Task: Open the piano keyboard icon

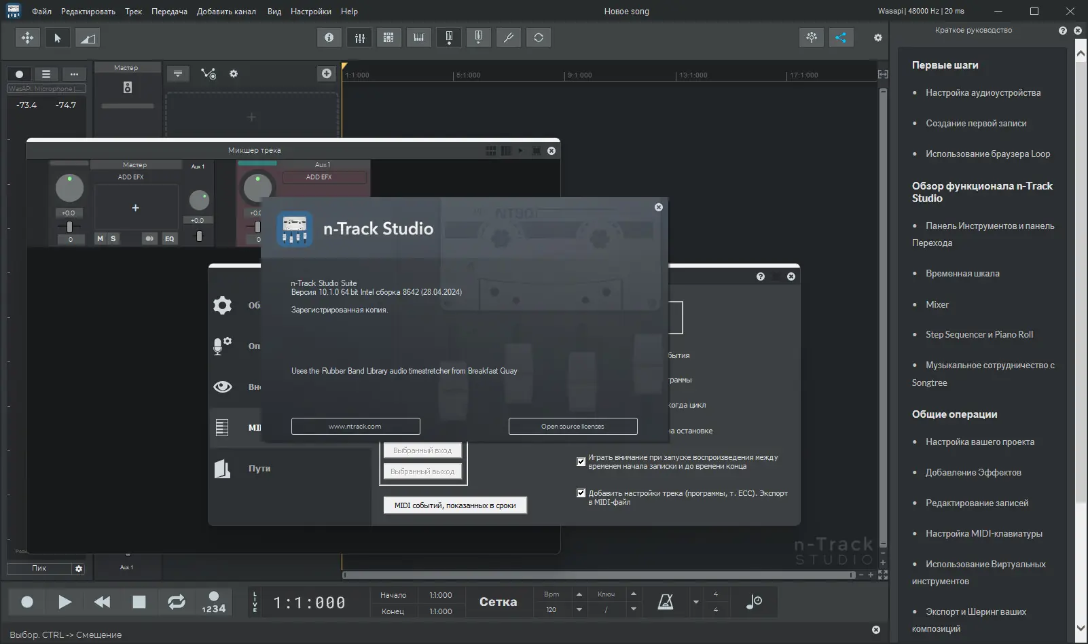Action: pos(419,38)
